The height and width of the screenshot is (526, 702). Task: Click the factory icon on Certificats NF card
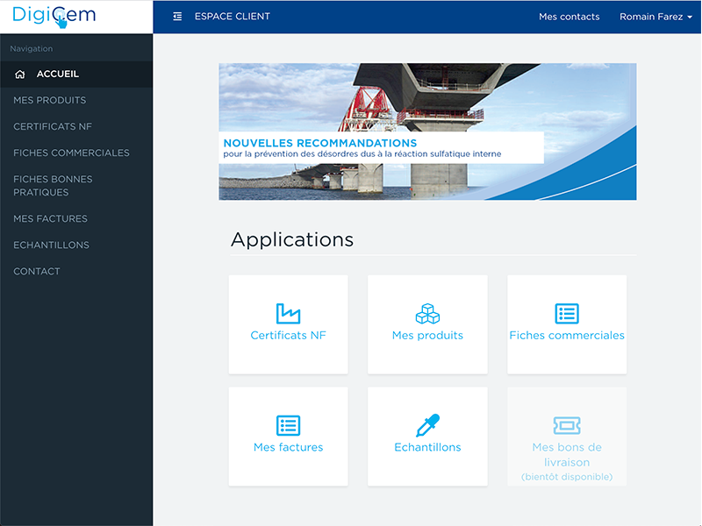(x=288, y=313)
